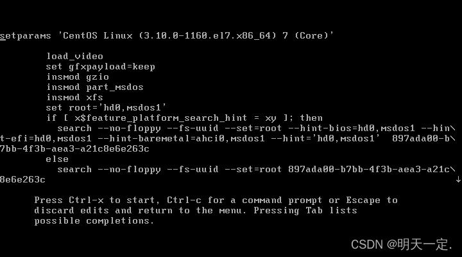Click the Escape to discard edits text
This screenshot has width=462, height=257.
click(216, 206)
